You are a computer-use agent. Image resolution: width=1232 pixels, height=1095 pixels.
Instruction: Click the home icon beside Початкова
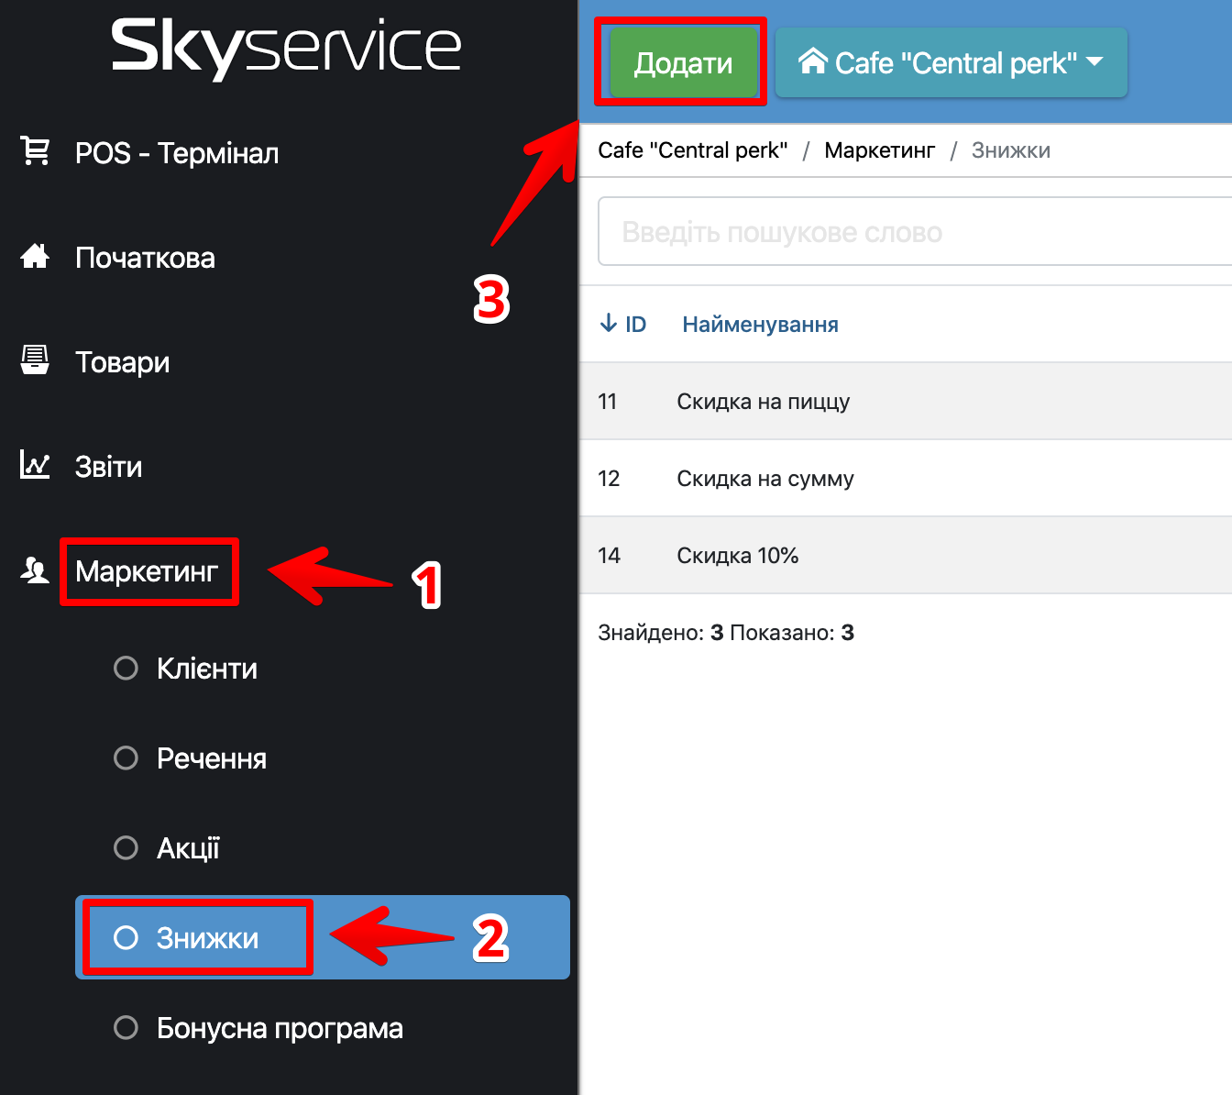pos(35,256)
